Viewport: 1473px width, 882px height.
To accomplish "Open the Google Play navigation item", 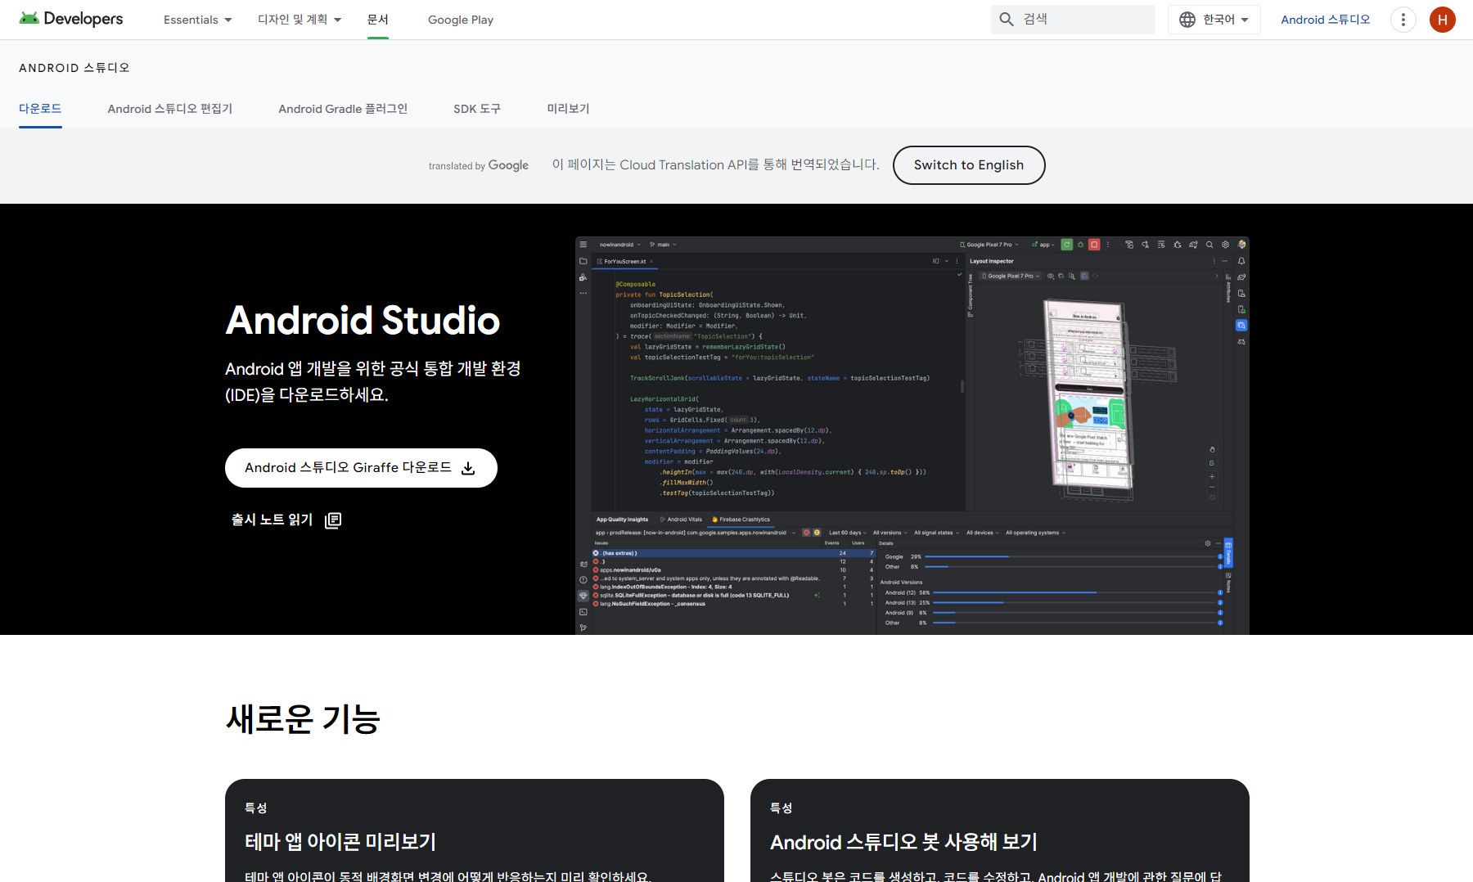I will point(461,20).
